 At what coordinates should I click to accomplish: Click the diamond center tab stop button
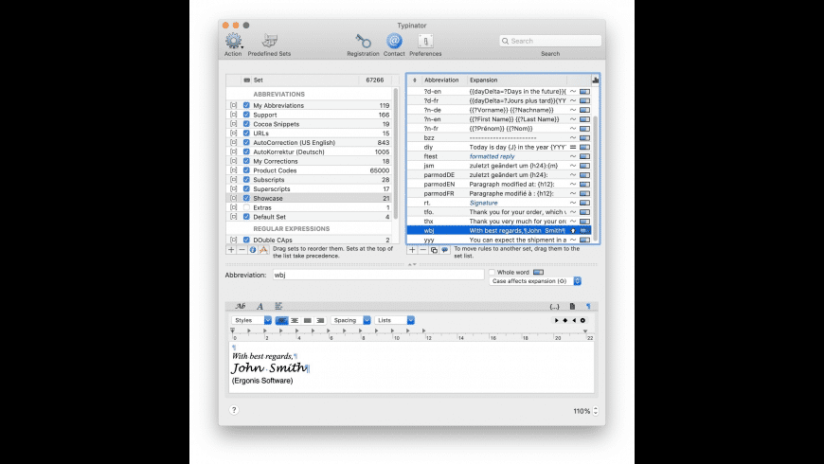565,321
